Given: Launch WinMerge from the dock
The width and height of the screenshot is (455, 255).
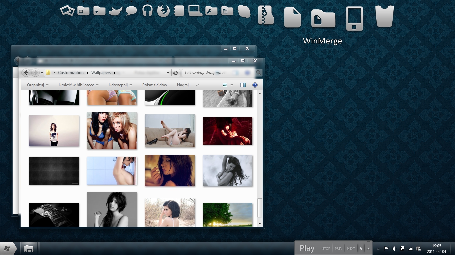Looking at the screenshot, I should [322, 18].
